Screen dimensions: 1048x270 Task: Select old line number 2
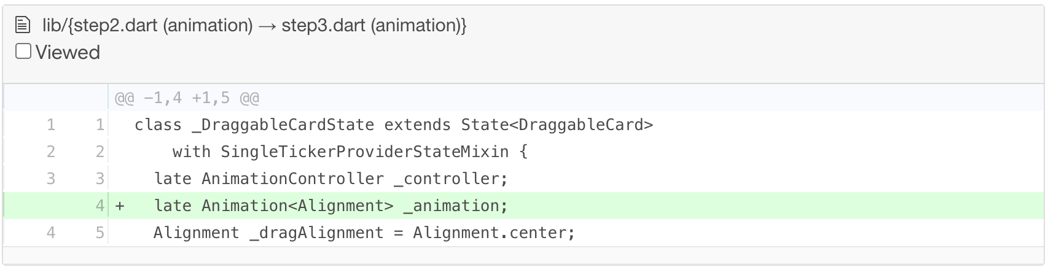click(x=51, y=152)
